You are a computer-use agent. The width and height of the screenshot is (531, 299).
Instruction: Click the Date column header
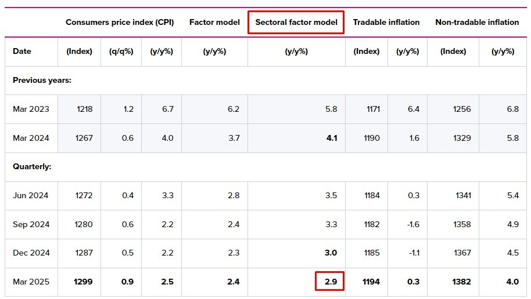point(22,52)
